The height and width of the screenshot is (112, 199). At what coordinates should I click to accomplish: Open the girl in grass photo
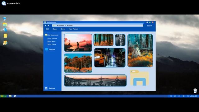click(x=140, y=50)
